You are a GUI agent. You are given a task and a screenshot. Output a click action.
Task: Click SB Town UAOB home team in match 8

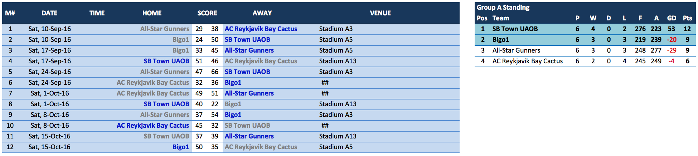tap(166, 104)
